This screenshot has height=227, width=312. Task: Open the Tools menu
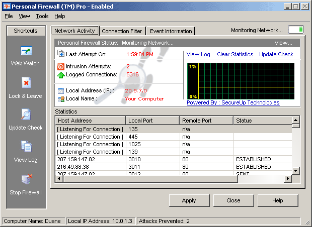click(42, 16)
